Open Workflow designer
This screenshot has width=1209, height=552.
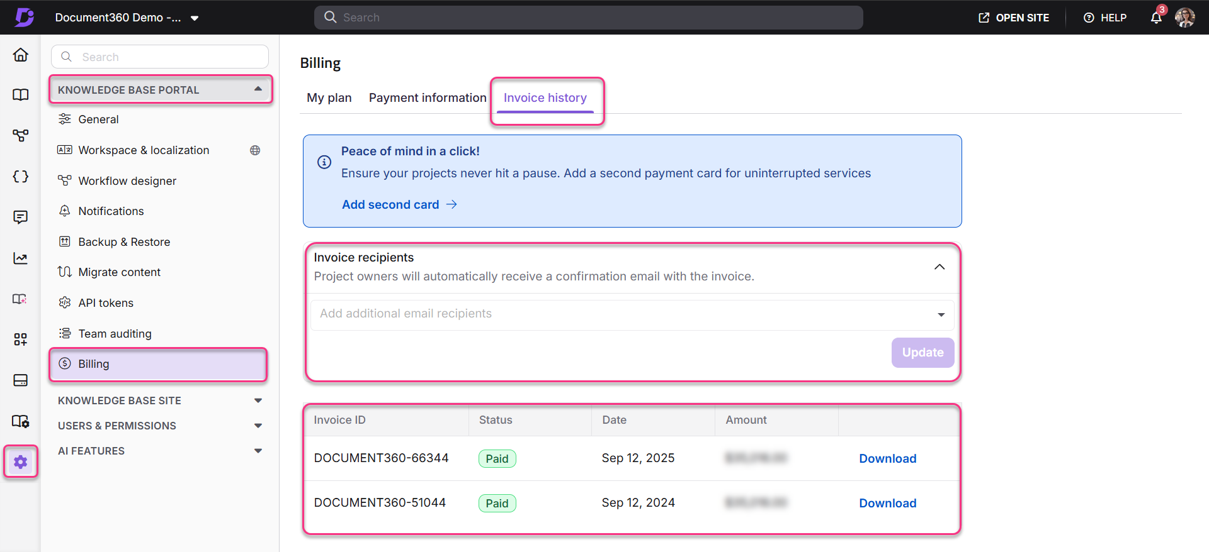click(x=127, y=181)
